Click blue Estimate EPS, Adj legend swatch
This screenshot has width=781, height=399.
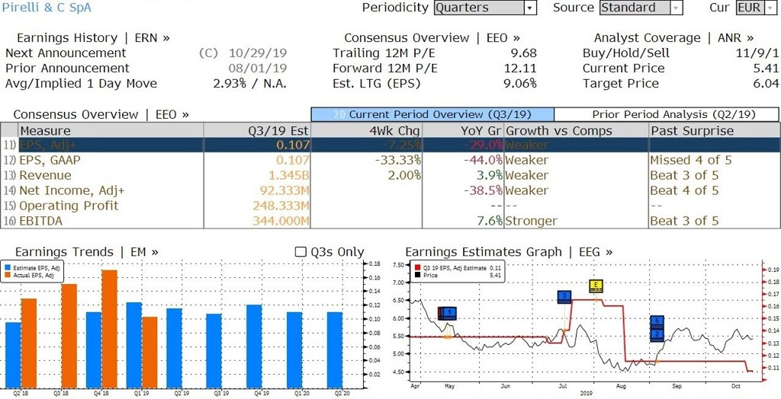(x=7, y=268)
